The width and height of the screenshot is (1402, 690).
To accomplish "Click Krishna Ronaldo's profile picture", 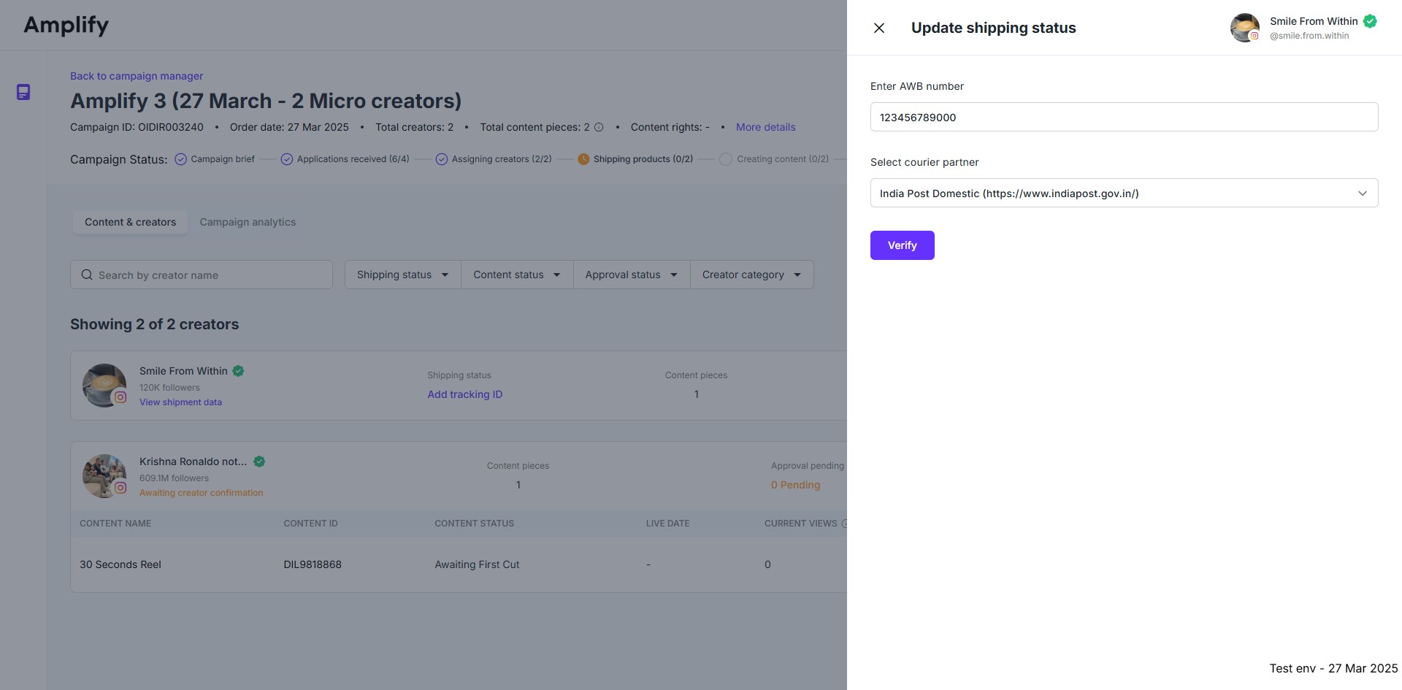I will point(104,476).
